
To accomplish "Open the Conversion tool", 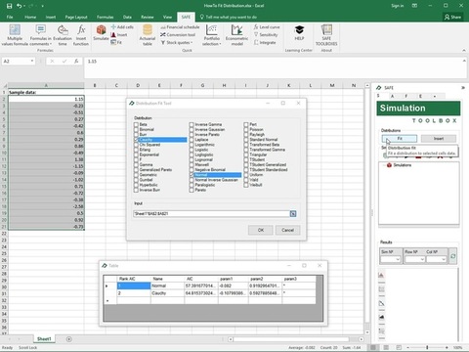I will click(178, 34).
